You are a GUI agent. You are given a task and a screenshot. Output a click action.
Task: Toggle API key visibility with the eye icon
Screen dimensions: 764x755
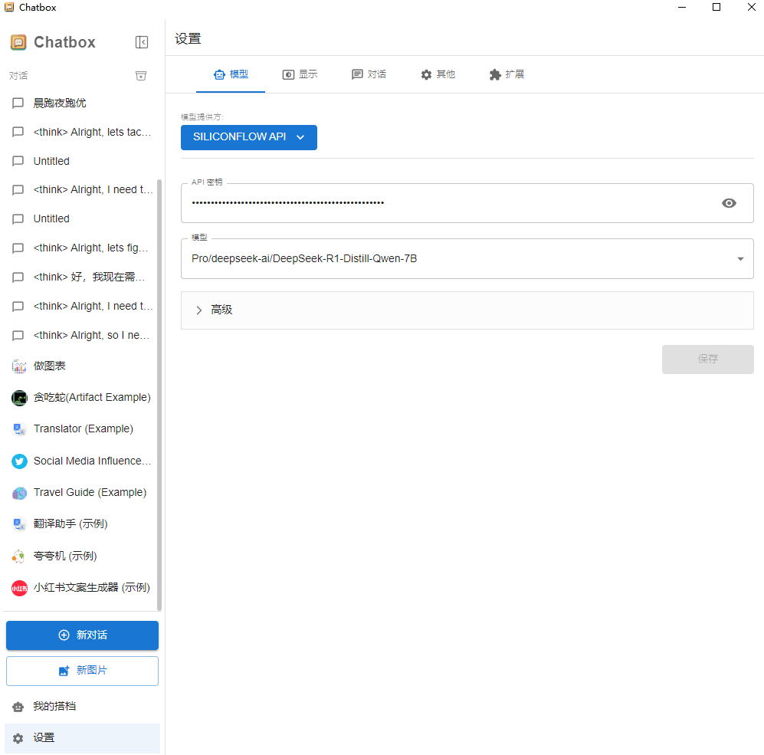(729, 203)
